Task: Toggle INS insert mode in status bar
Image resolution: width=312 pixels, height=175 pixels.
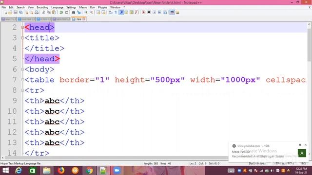Action: click(x=303, y=163)
